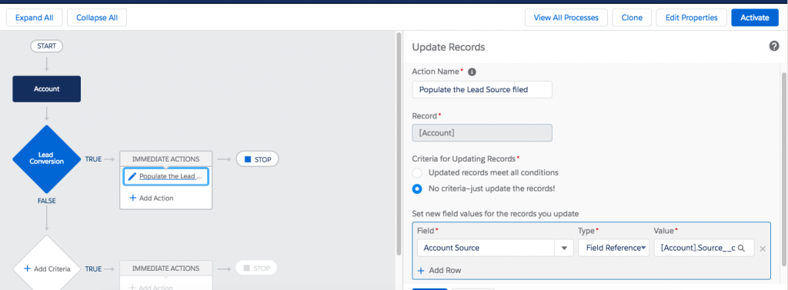Viewport: 788px width, 290px height.
Task: Click the Update Records panel title
Action: [x=449, y=47]
